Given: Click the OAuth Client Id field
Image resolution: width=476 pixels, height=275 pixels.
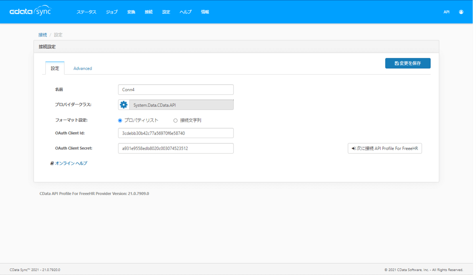Looking at the screenshot, I should point(176,133).
